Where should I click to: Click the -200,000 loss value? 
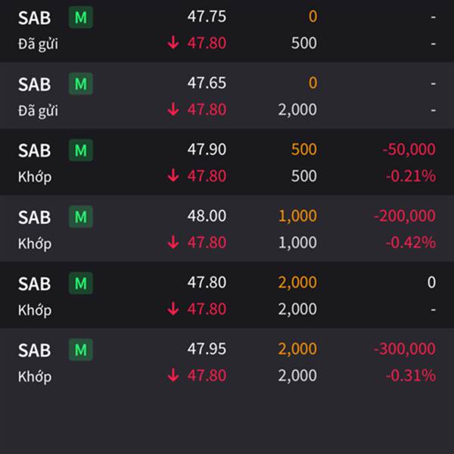pos(405,216)
